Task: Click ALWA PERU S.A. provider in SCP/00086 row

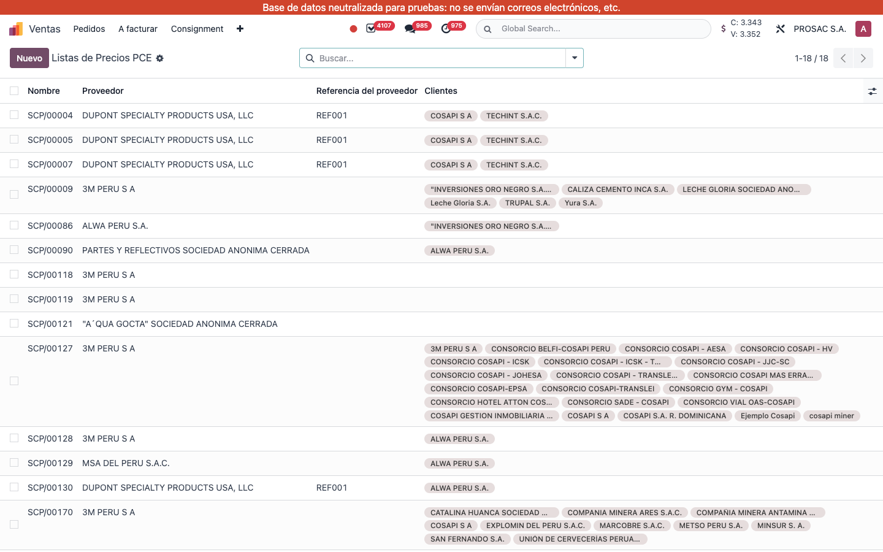Action: coord(115,226)
